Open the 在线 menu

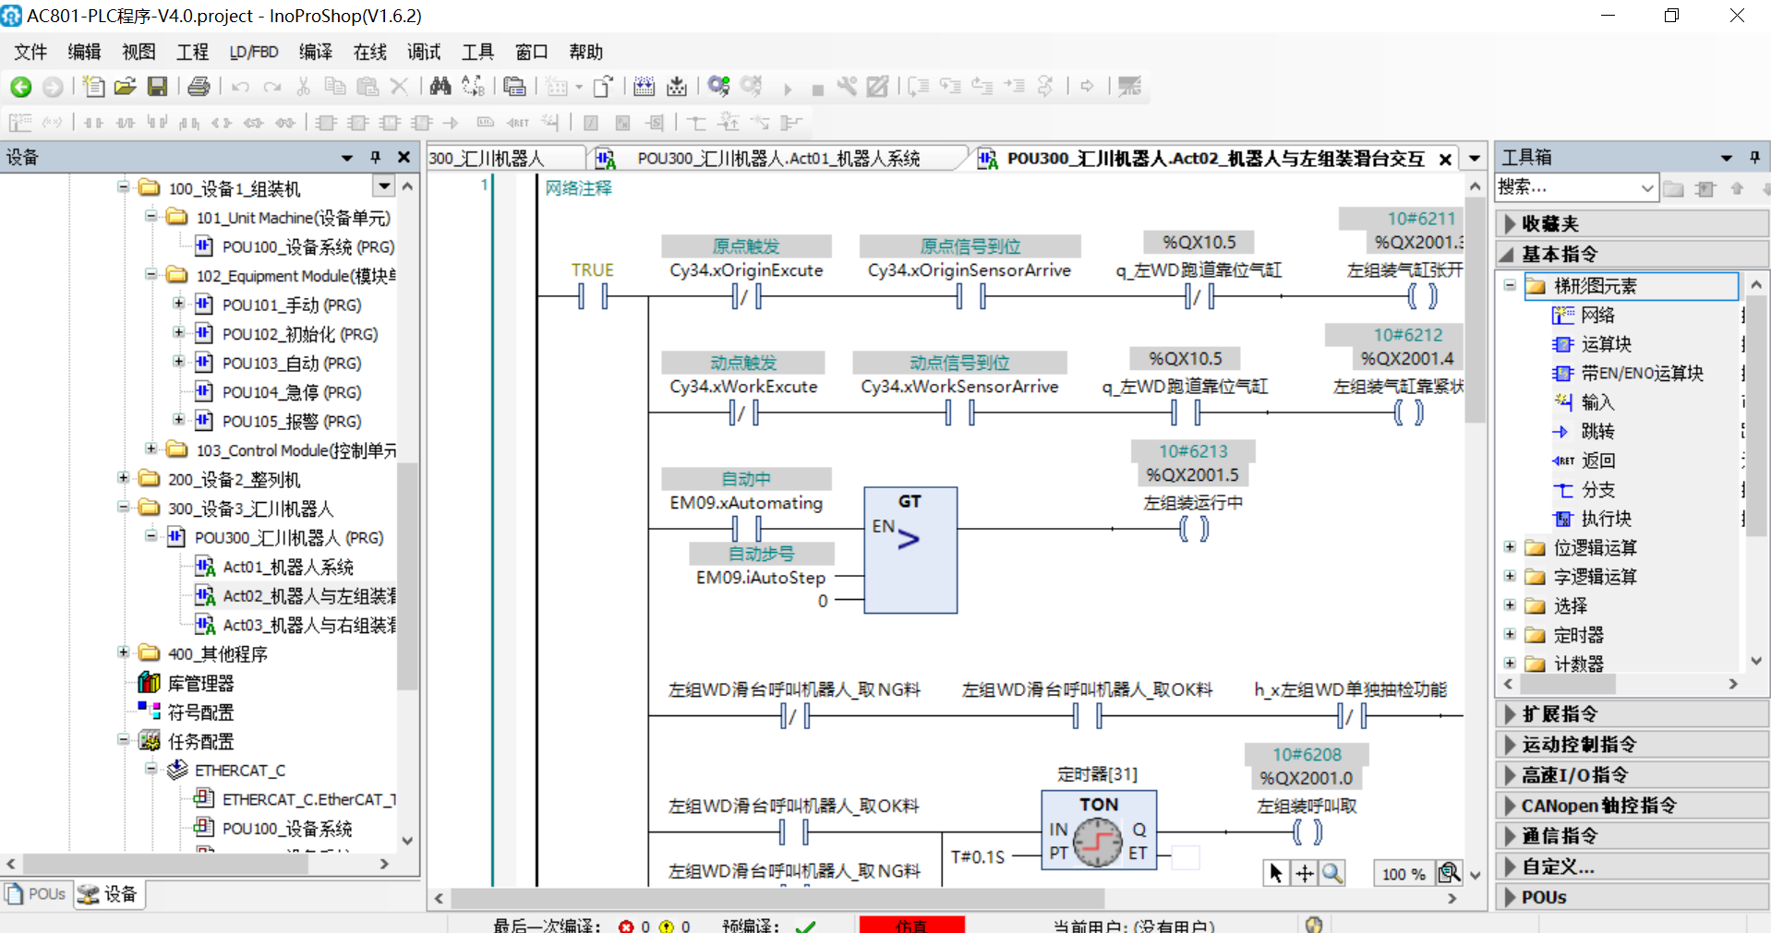click(369, 53)
